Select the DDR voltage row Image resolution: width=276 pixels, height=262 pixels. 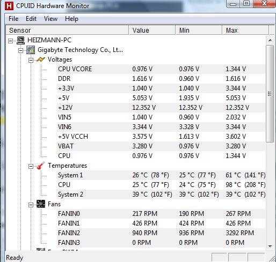161,79
